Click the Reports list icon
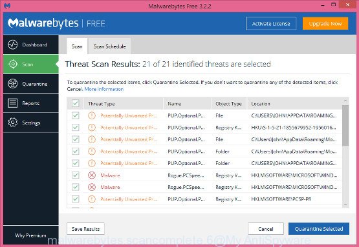359x247 pixels. [12, 103]
